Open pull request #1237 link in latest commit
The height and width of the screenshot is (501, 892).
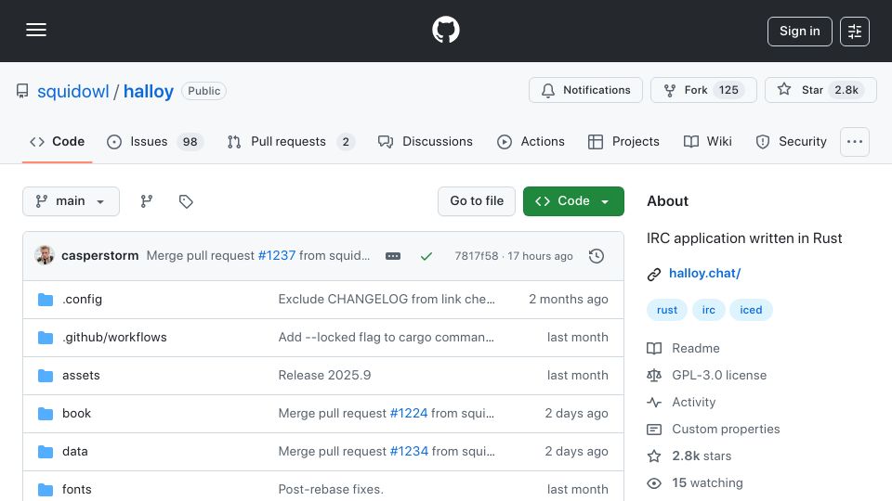click(277, 256)
